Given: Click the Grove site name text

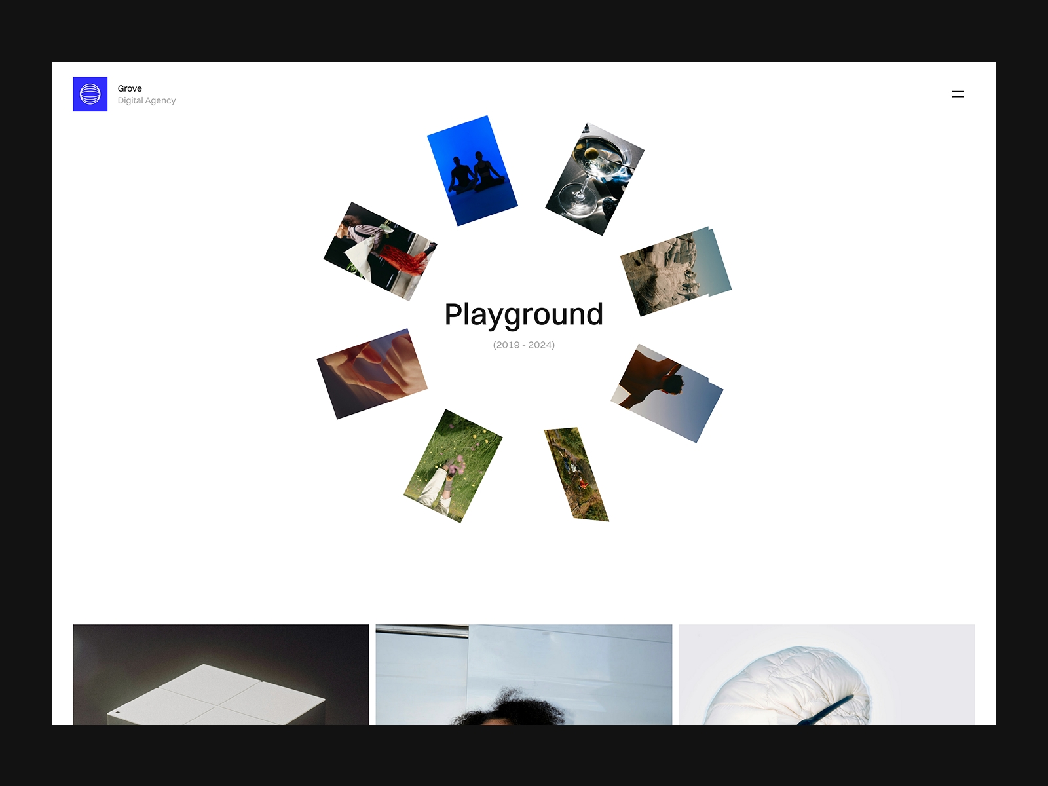Looking at the screenshot, I should (130, 88).
